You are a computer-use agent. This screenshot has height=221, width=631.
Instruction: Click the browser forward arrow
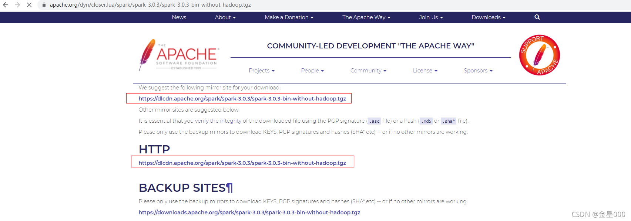tap(17, 5)
